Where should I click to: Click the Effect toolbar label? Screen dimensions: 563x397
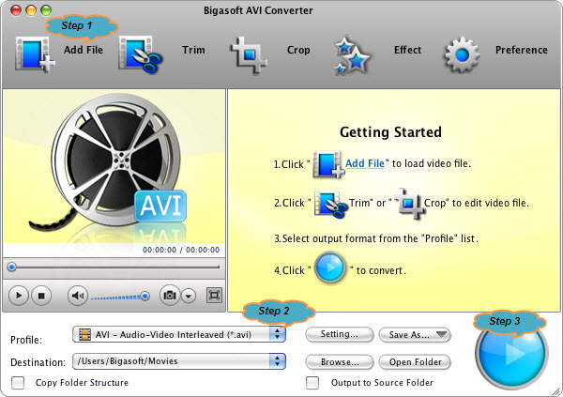pyautogui.click(x=407, y=50)
